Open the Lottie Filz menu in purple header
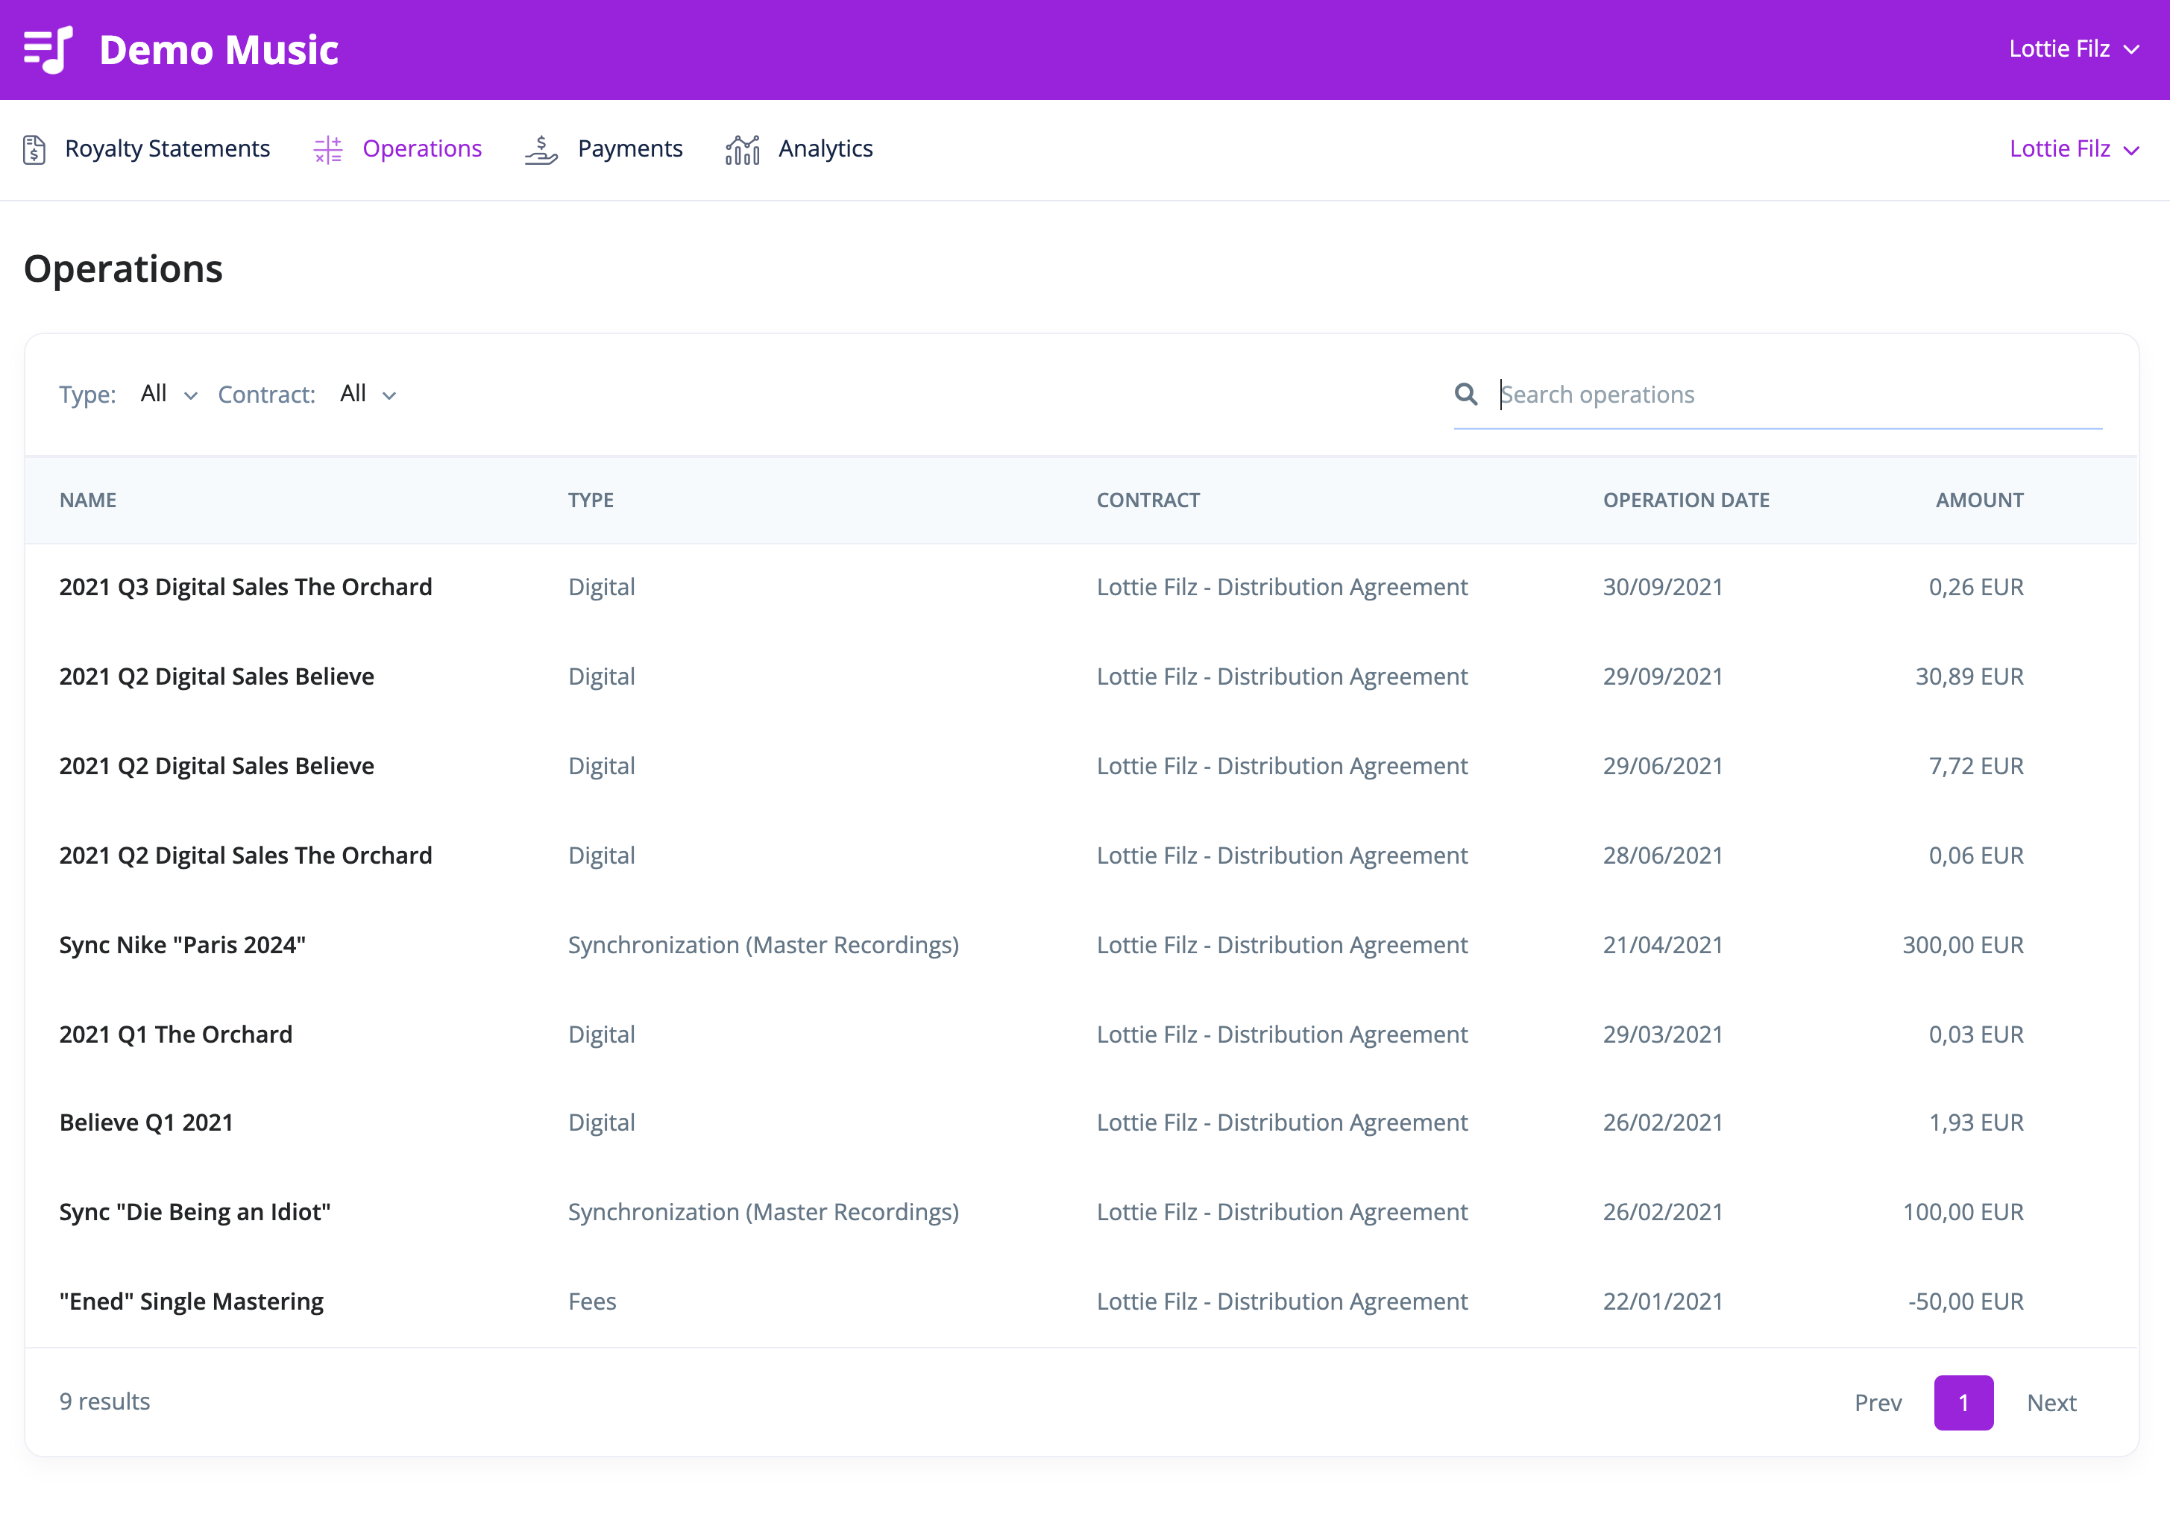Screen dimensions: 2170x1523 point(2074,49)
